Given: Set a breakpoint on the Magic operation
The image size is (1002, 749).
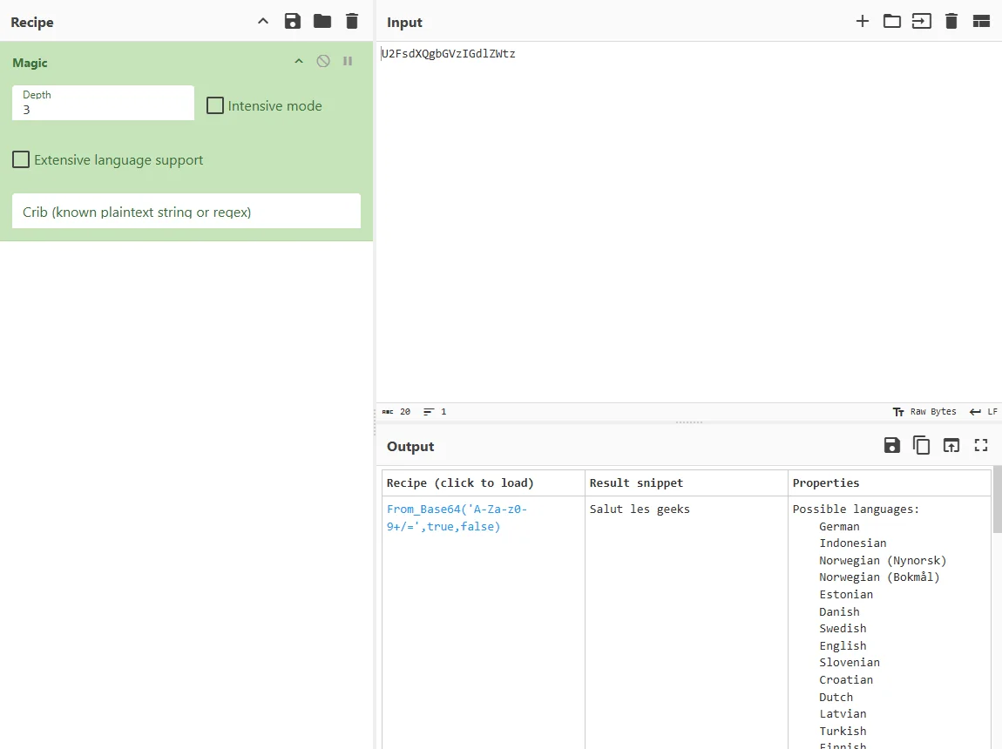Looking at the screenshot, I should 348,61.
